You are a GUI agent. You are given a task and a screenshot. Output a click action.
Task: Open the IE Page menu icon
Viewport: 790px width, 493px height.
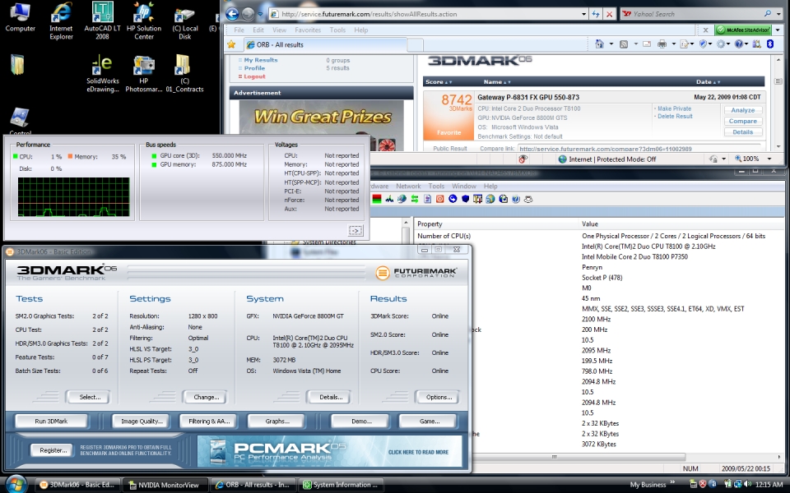pos(684,44)
